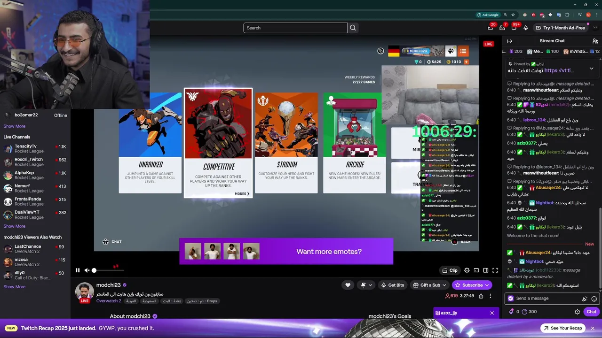Open FrontalPanda live channel
The height and width of the screenshot is (338, 602).
coord(35,201)
